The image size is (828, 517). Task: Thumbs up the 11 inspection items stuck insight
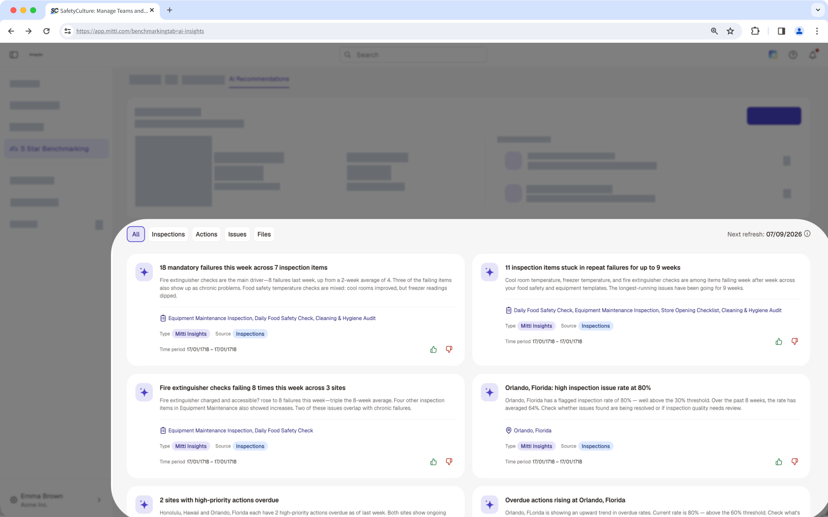tap(779, 342)
